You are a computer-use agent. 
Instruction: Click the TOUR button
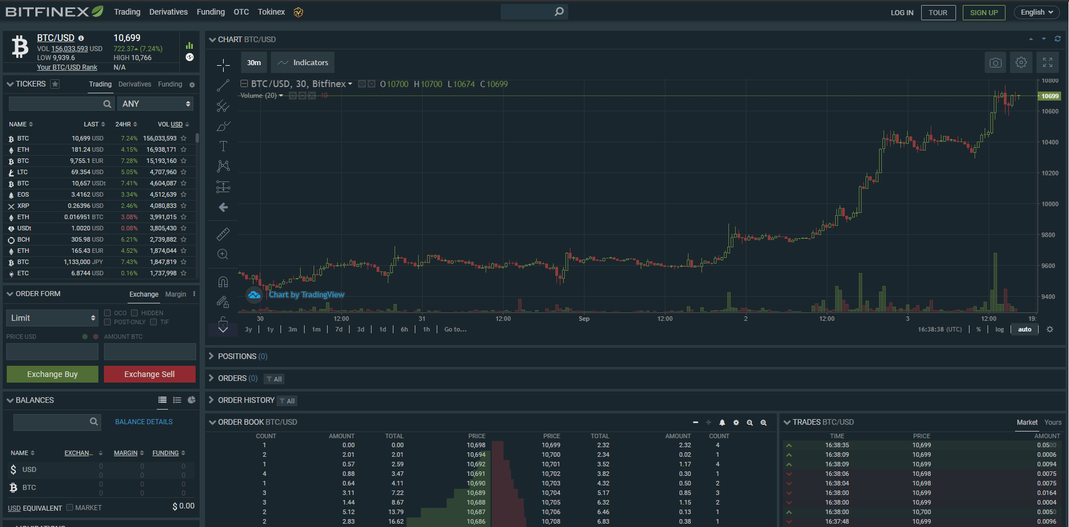coord(938,12)
